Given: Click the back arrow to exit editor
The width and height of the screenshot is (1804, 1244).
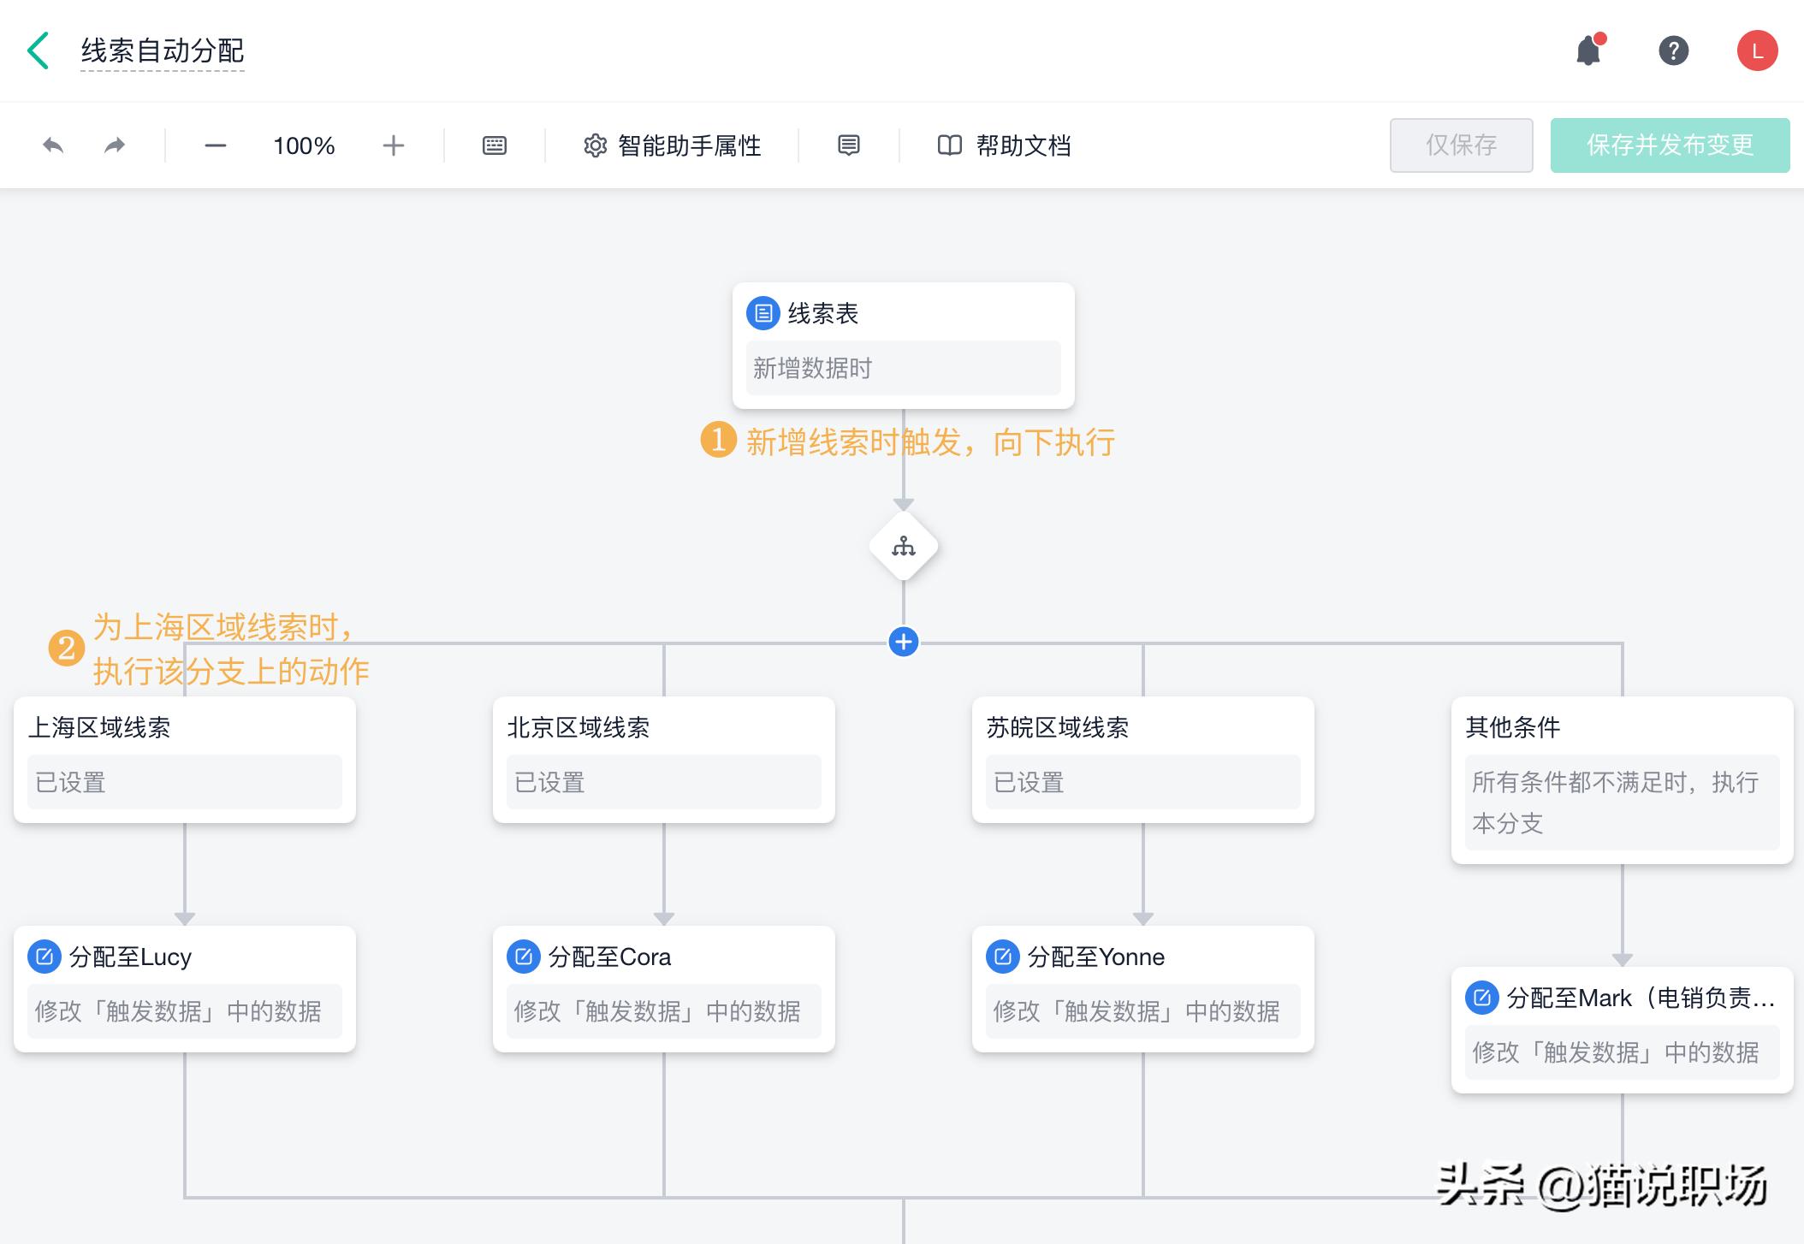Looking at the screenshot, I should 38,50.
